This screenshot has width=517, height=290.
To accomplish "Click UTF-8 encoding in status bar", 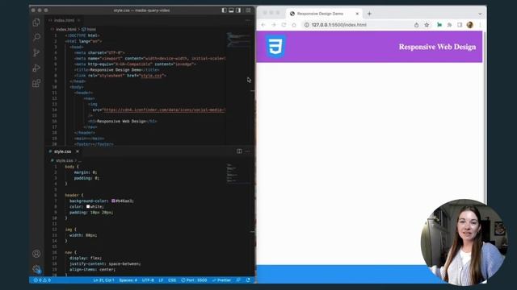I will tap(148, 280).
